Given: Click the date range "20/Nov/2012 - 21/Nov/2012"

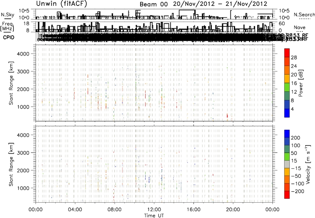Looking at the screenshot, I should coord(220,4).
